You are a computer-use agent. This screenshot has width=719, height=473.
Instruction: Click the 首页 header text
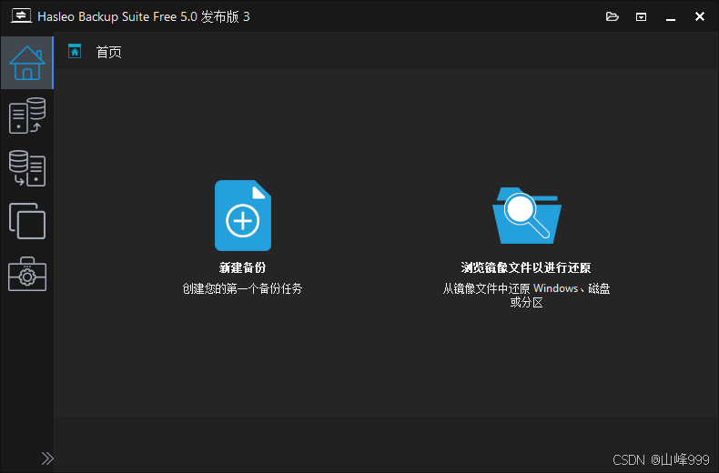pyautogui.click(x=108, y=52)
